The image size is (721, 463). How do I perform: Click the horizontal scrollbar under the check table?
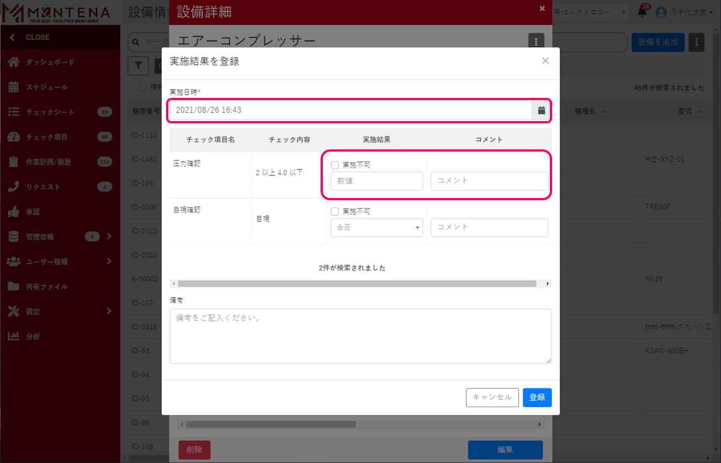357,284
